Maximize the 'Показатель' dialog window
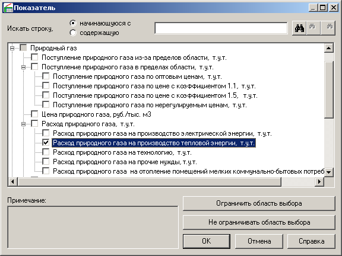 point(323,8)
